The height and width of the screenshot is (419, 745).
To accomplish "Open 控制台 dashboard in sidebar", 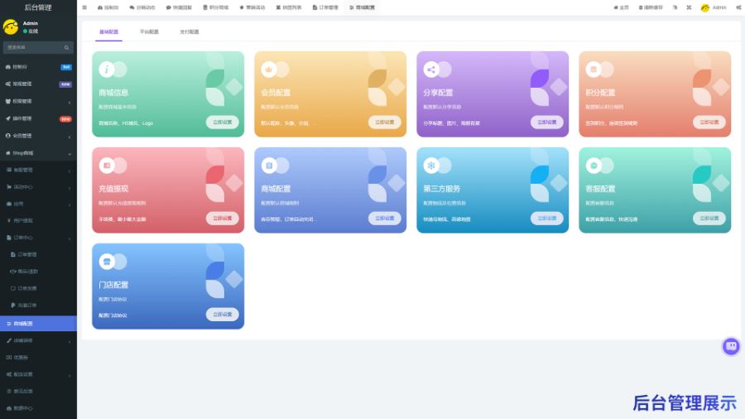I will [38, 67].
